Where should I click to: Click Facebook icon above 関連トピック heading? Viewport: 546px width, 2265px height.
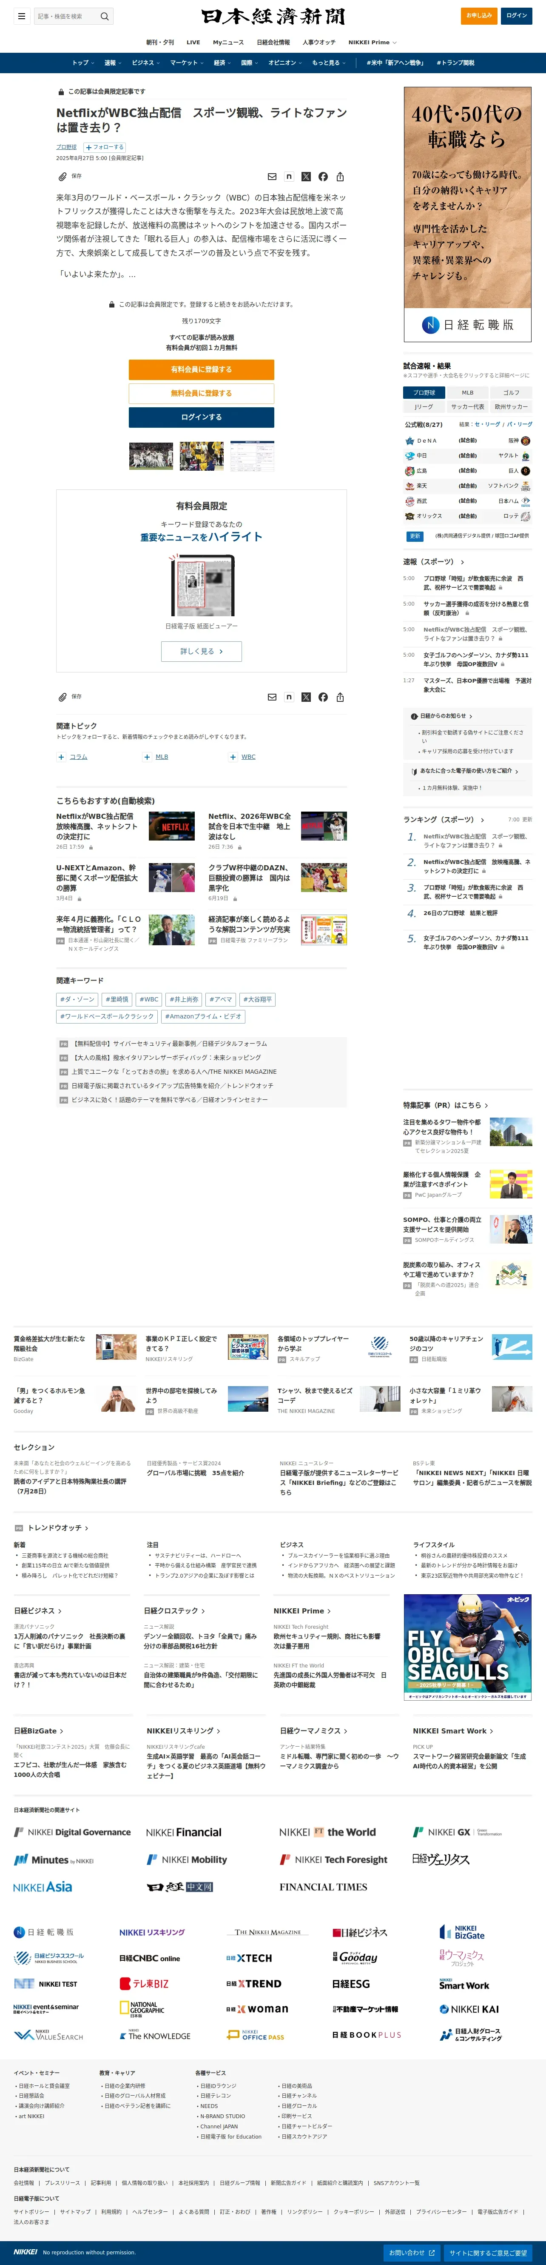pos(323,697)
